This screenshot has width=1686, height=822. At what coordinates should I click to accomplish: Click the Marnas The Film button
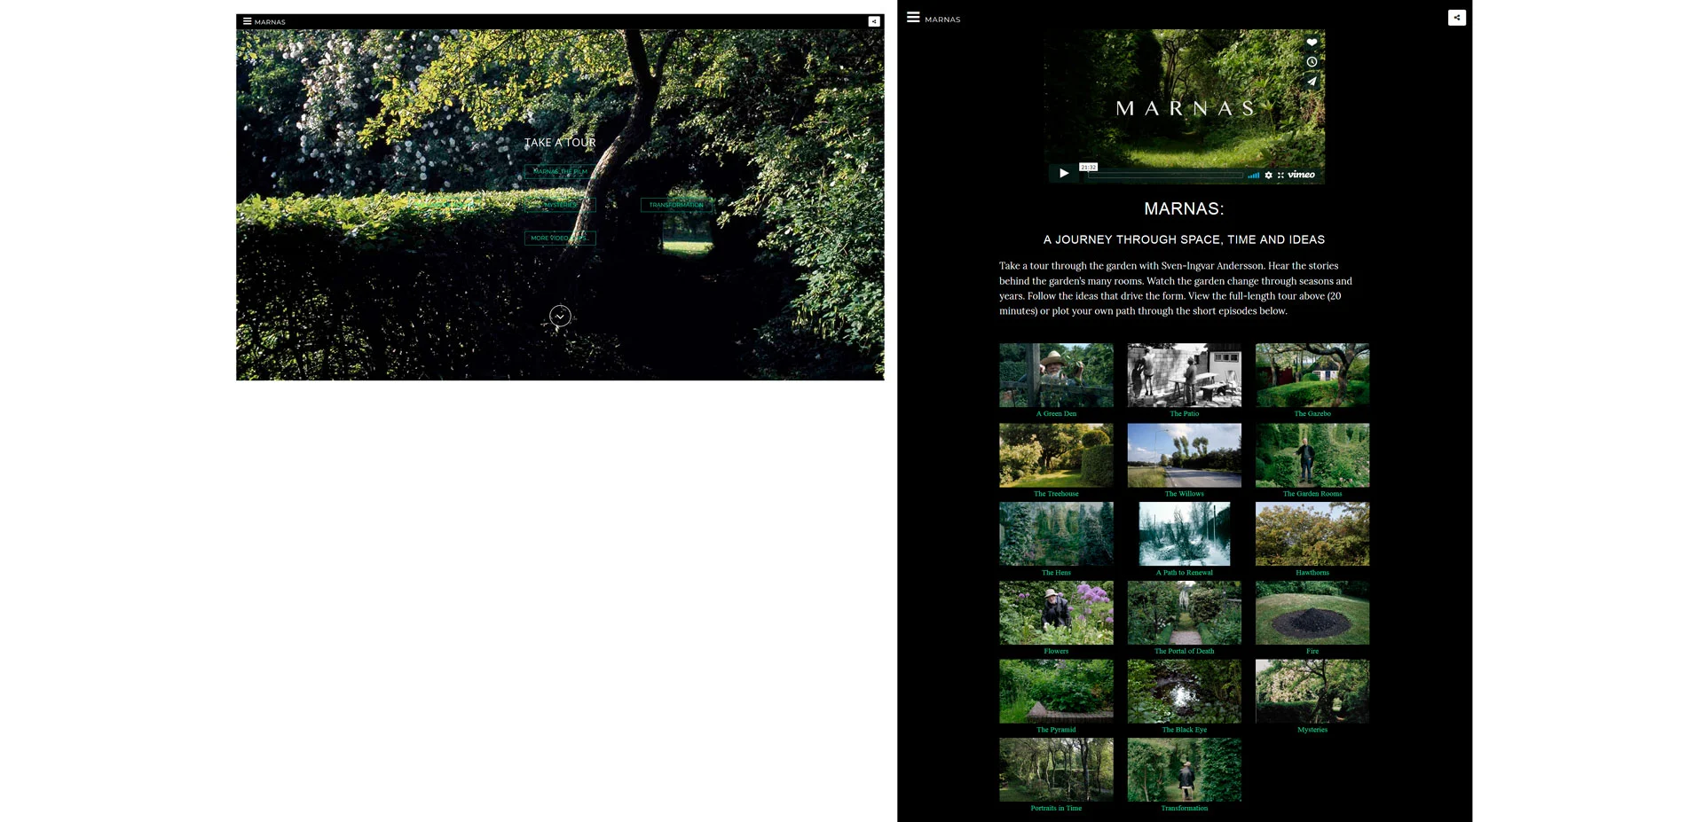(x=560, y=172)
